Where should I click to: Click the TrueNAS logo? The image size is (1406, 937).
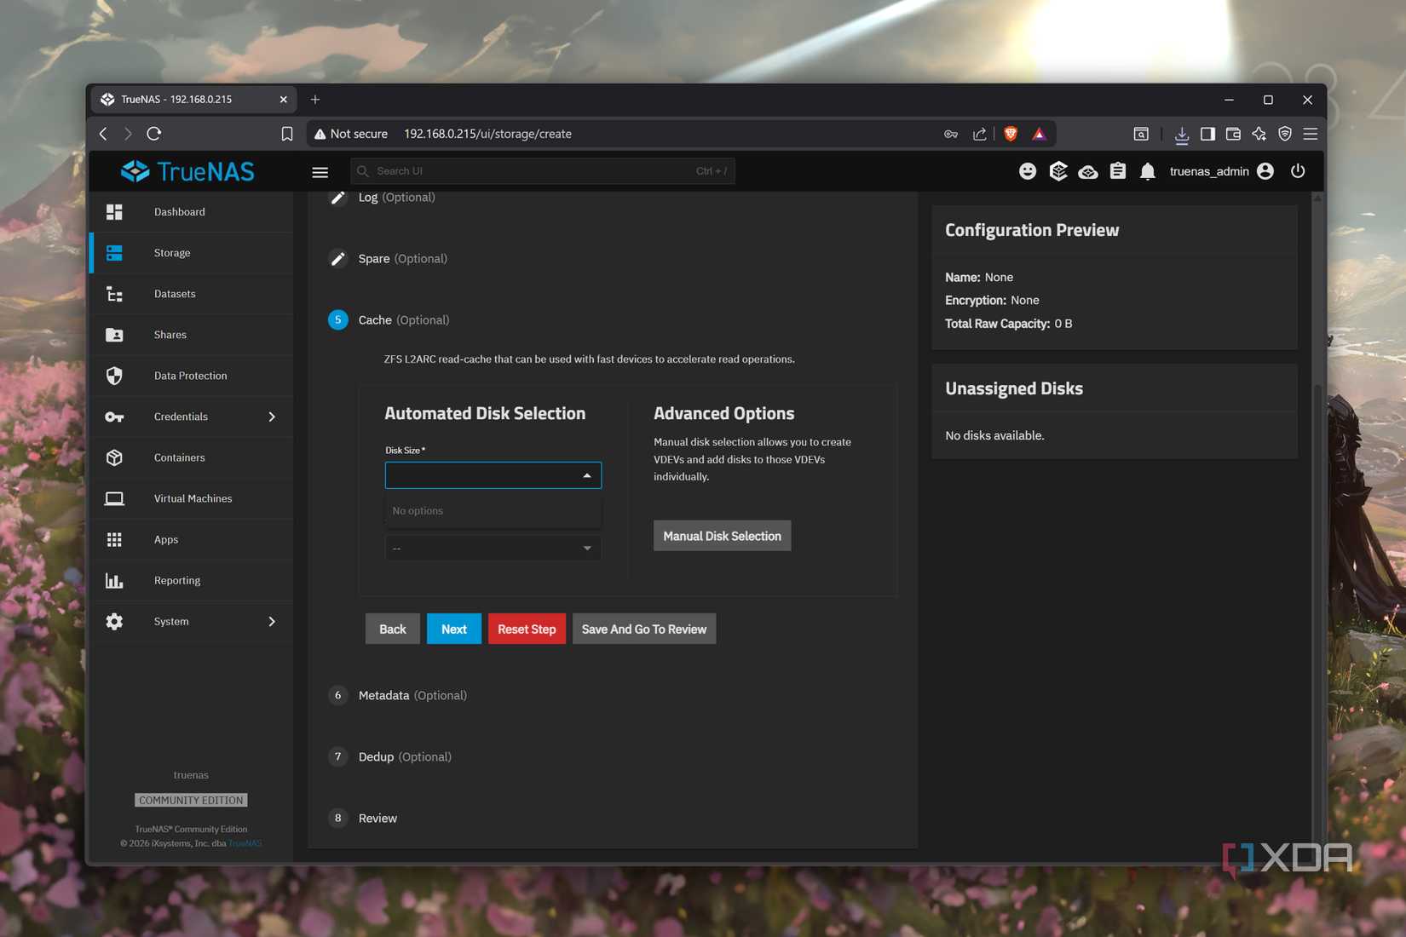(187, 171)
